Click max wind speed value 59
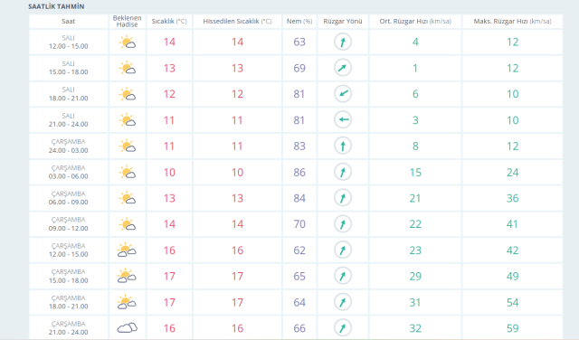The height and width of the screenshot is (340, 579). coord(513,328)
